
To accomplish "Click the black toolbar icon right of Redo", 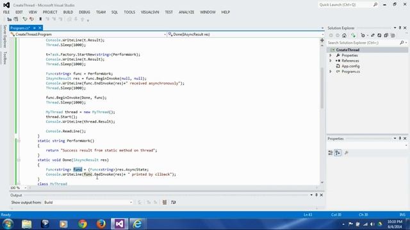I will pyautogui.click(x=40, y=19).
